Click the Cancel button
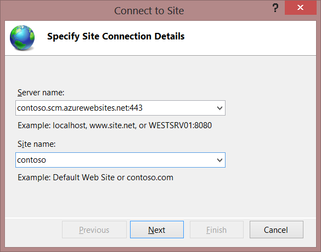Viewport: 321px width, 252px height. [x=277, y=230]
